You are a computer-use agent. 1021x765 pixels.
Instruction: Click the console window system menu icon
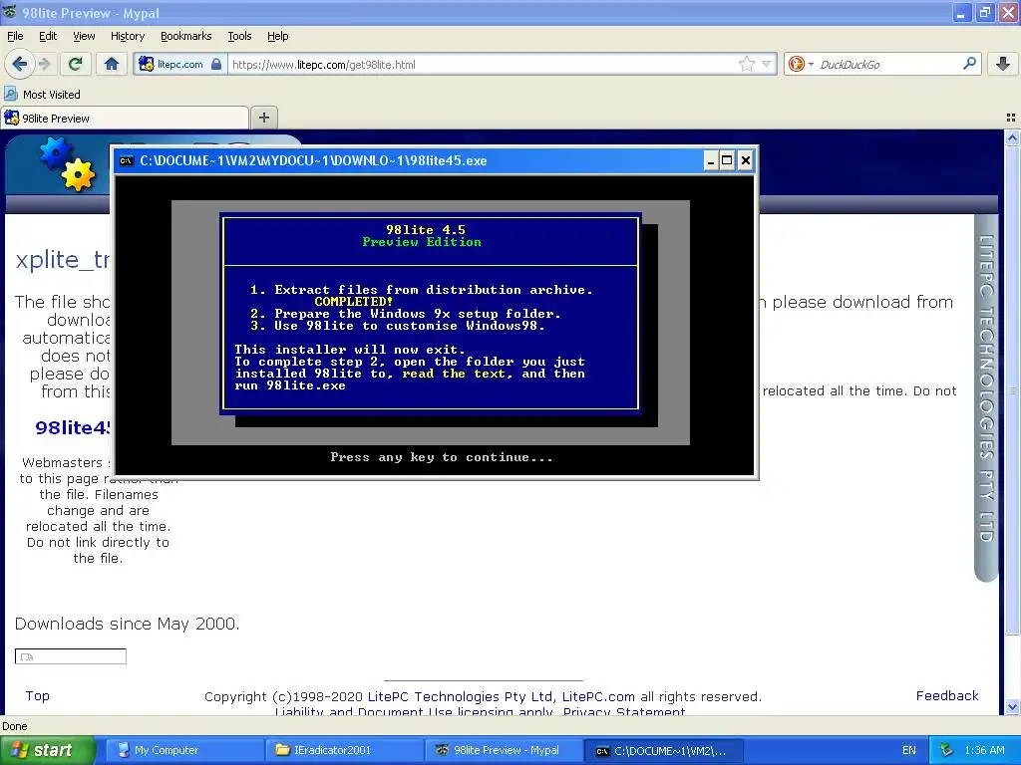[x=127, y=160]
